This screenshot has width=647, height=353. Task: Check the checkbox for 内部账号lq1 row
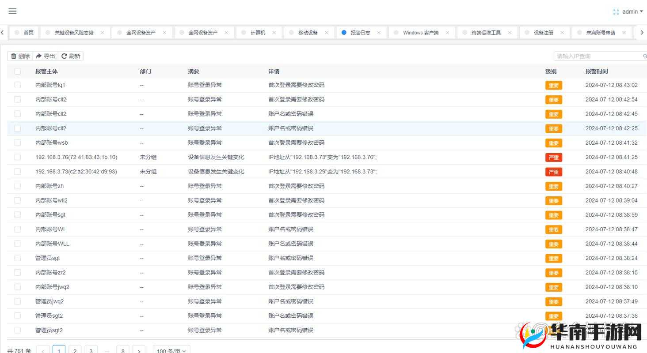(17, 85)
